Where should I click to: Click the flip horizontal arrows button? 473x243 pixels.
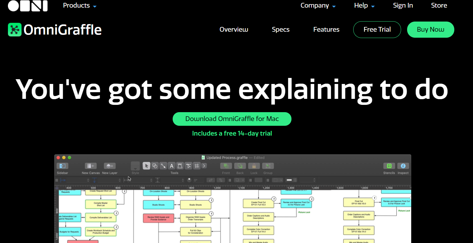pos(211,180)
